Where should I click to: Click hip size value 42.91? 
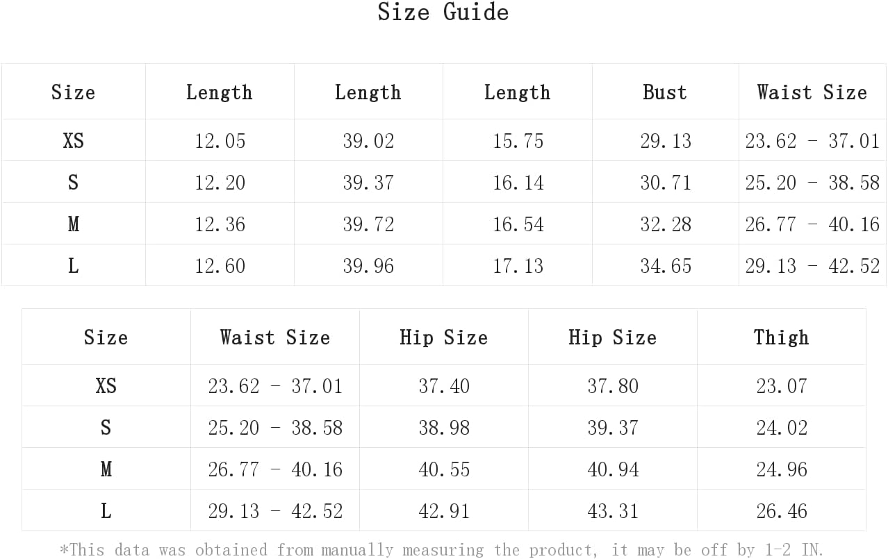pyautogui.click(x=444, y=511)
